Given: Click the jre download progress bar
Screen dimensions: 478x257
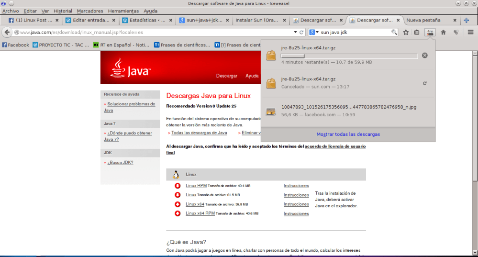Looking at the screenshot, I should (349, 56).
